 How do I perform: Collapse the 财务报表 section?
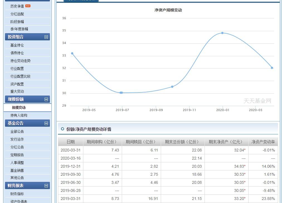(46, 185)
